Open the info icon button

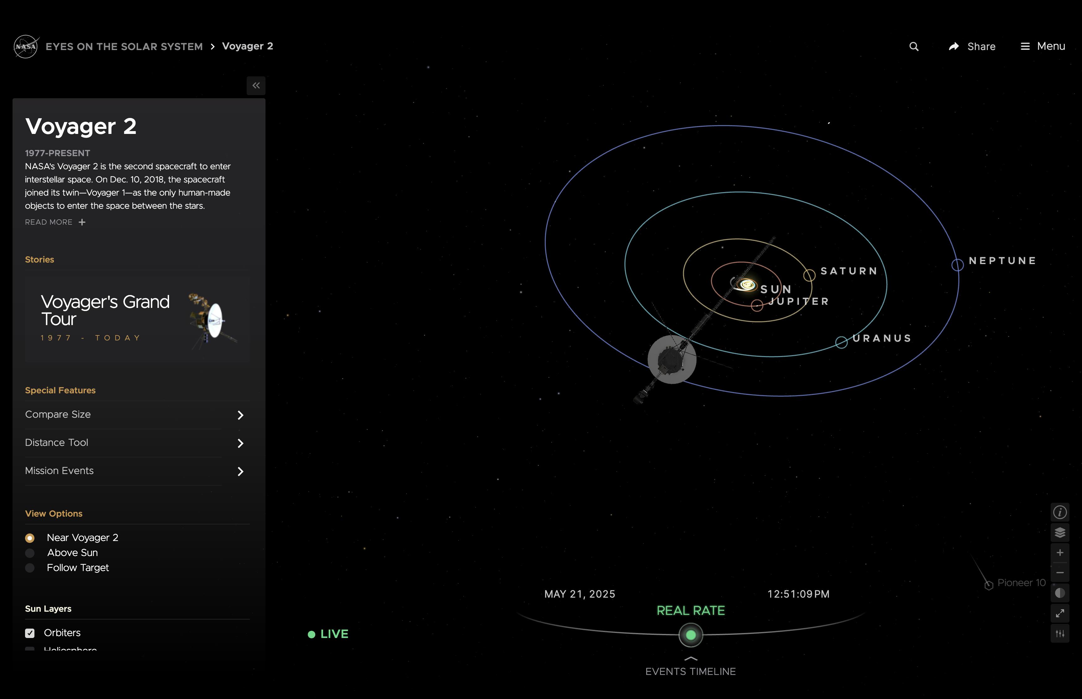[1059, 513]
